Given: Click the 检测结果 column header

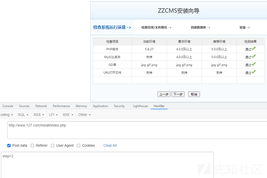Looking at the screenshot, I should (x=250, y=41).
